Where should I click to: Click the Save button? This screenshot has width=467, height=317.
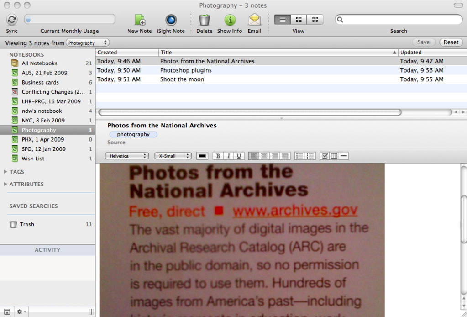(x=423, y=42)
